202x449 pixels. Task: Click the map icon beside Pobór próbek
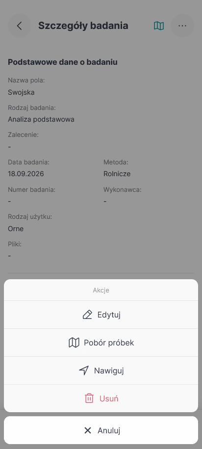(x=74, y=343)
